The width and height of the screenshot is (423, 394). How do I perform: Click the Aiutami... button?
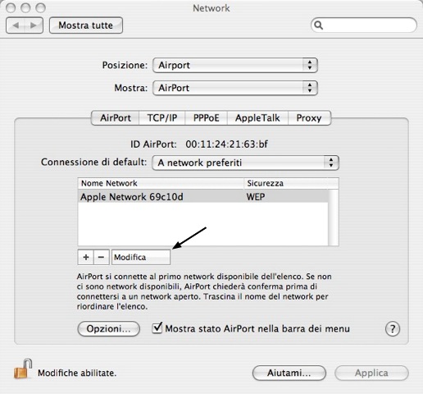point(289,373)
